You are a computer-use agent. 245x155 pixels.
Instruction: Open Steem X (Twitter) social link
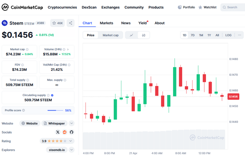pyautogui.click(x=58, y=132)
